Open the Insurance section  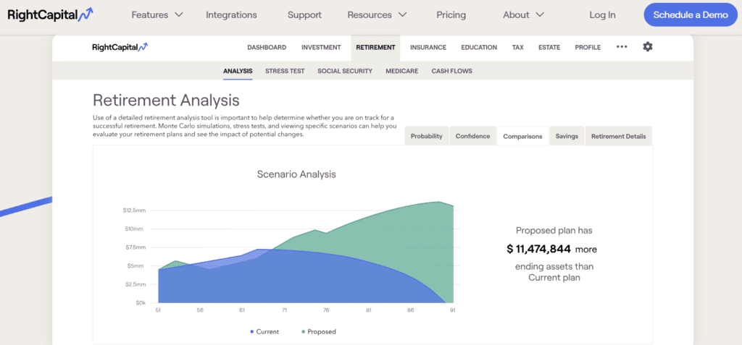428,47
